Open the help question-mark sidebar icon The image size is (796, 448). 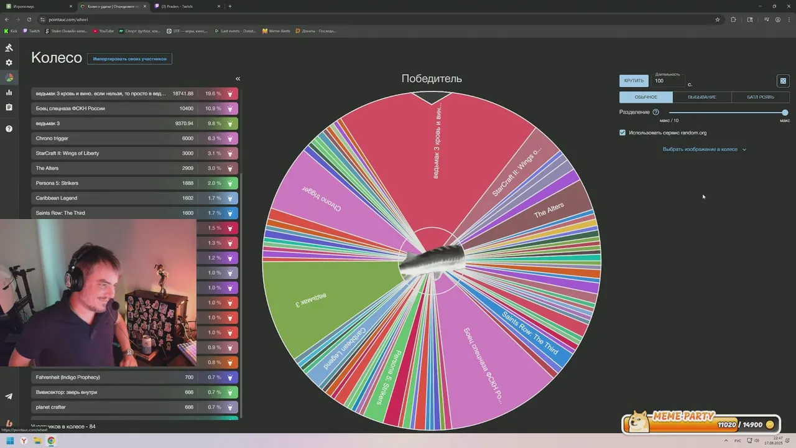(x=9, y=129)
